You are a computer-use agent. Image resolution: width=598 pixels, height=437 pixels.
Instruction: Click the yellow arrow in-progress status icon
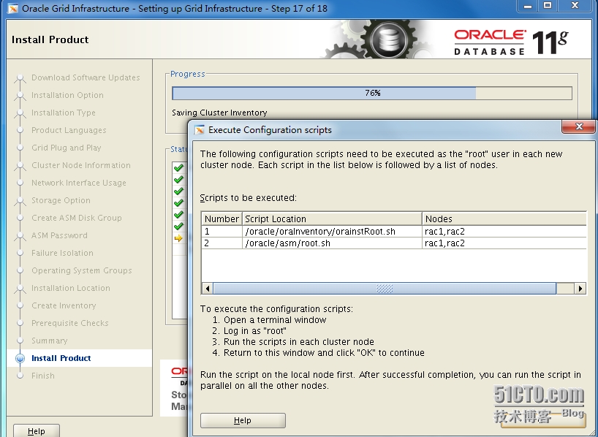pyautogui.click(x=178, y=238)
